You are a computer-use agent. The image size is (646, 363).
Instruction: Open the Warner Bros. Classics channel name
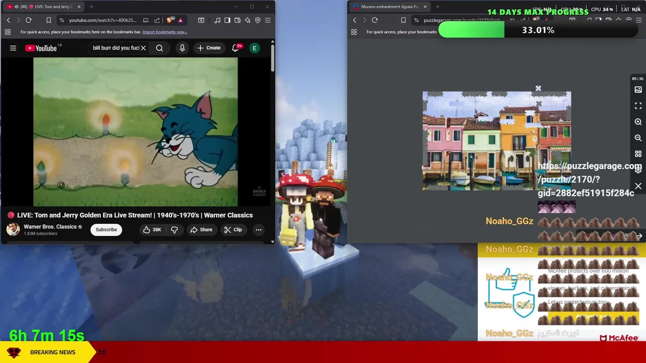(50, 227)
